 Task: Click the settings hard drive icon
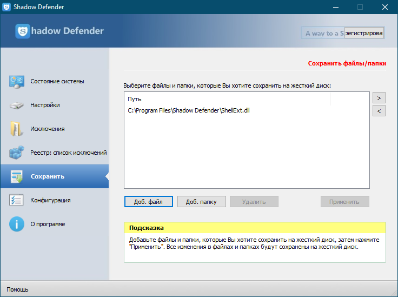[17, 105]
